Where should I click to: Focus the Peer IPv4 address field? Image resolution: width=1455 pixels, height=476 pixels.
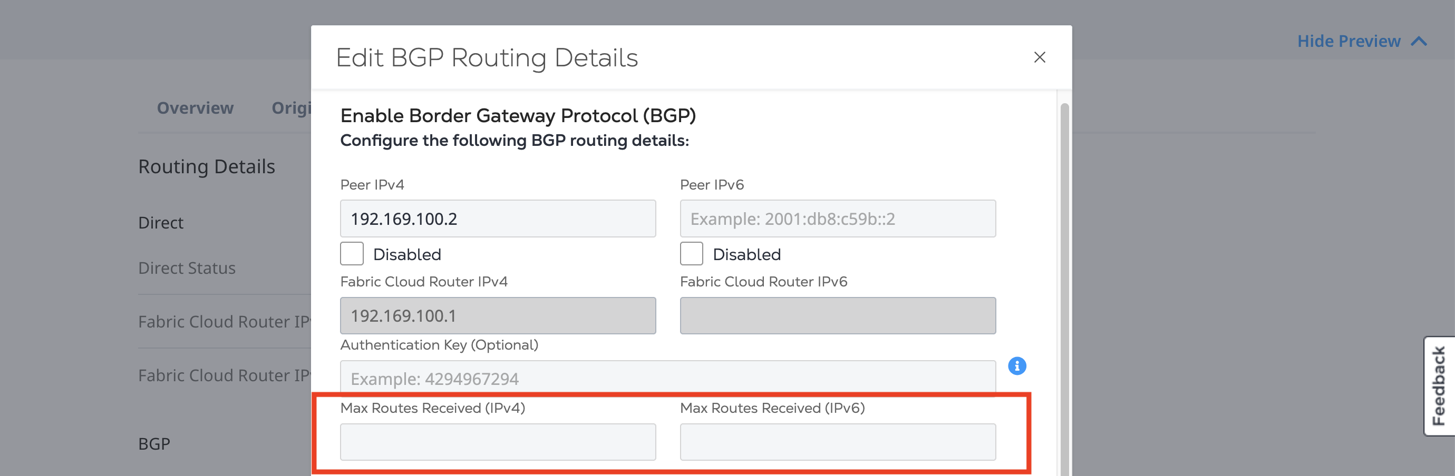(498, 219)
